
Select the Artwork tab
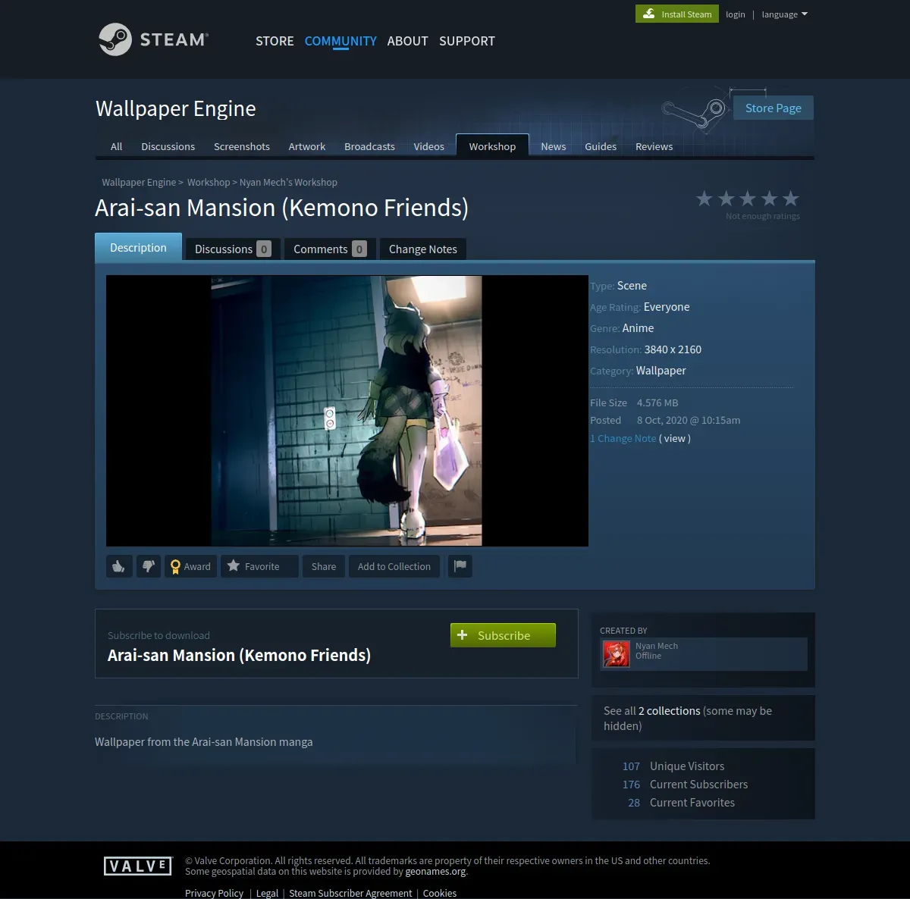pos(307,146)
